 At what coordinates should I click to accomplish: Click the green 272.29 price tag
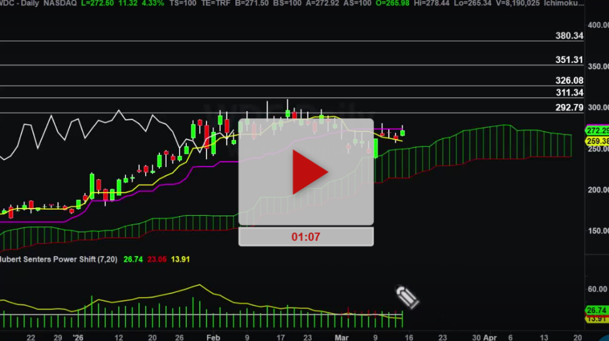597,131
